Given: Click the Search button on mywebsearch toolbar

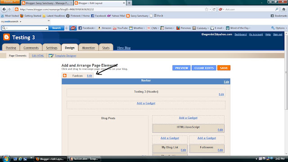Looking at the screenshot, I should [56, 28].
